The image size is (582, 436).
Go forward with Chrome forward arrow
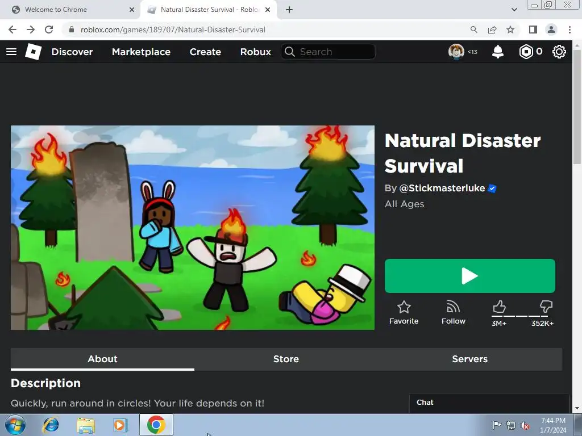click(31, 30)
